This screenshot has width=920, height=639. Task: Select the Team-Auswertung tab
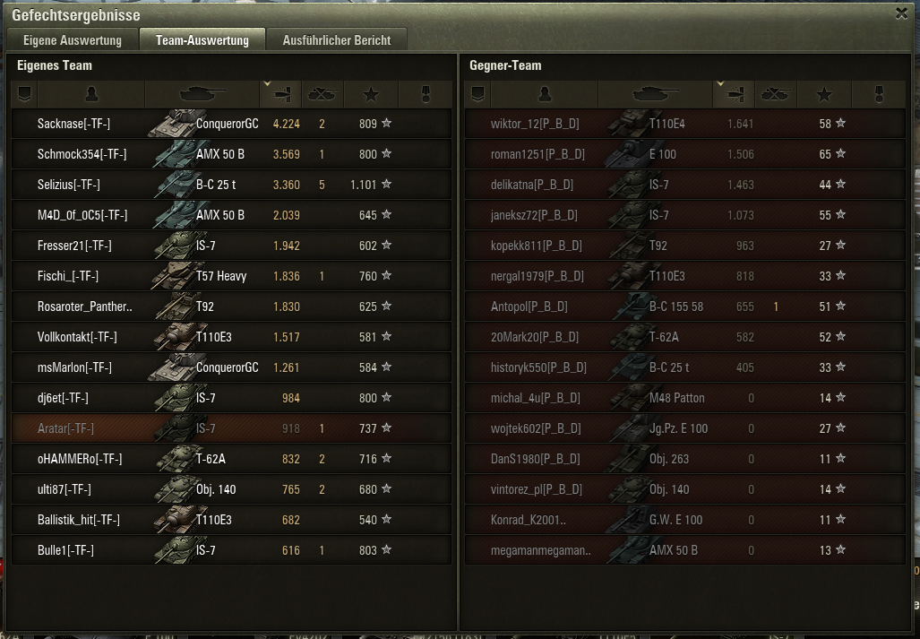point(202,40)
